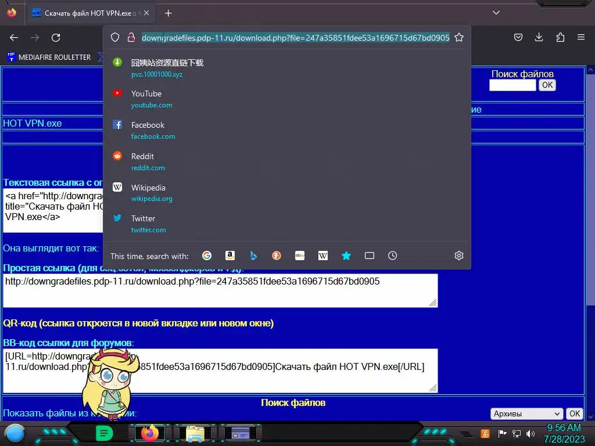Open the clock showing 9:56 AM

click(x=564, y=433)
